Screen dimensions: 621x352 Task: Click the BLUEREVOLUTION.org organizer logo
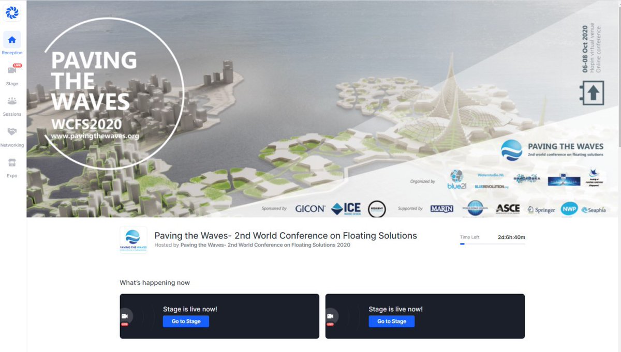click(492, 186)
